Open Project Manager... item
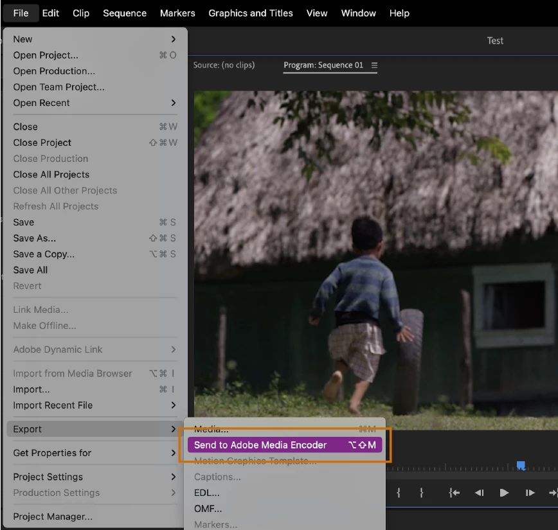 (95, 517)
